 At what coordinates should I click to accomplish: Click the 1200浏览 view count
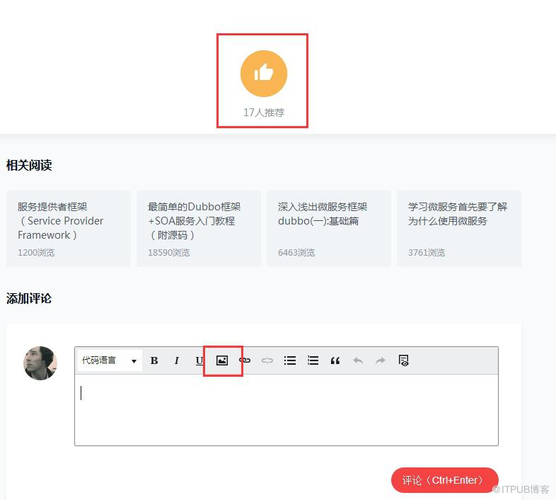click(x=36, y=253)
